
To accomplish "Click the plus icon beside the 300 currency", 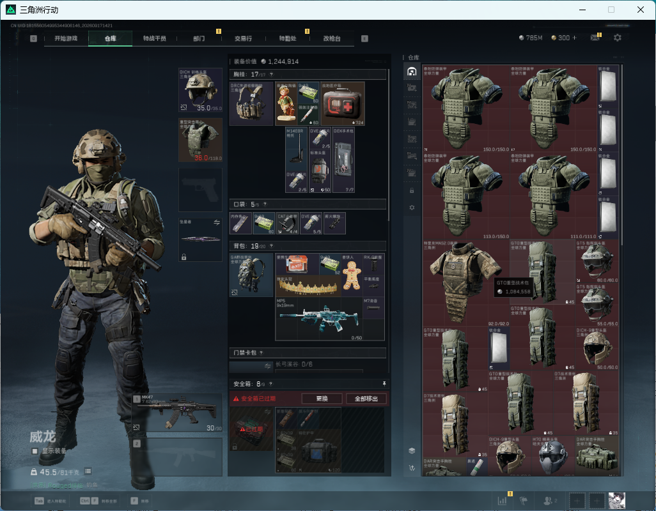I will [x=574, y=38].
